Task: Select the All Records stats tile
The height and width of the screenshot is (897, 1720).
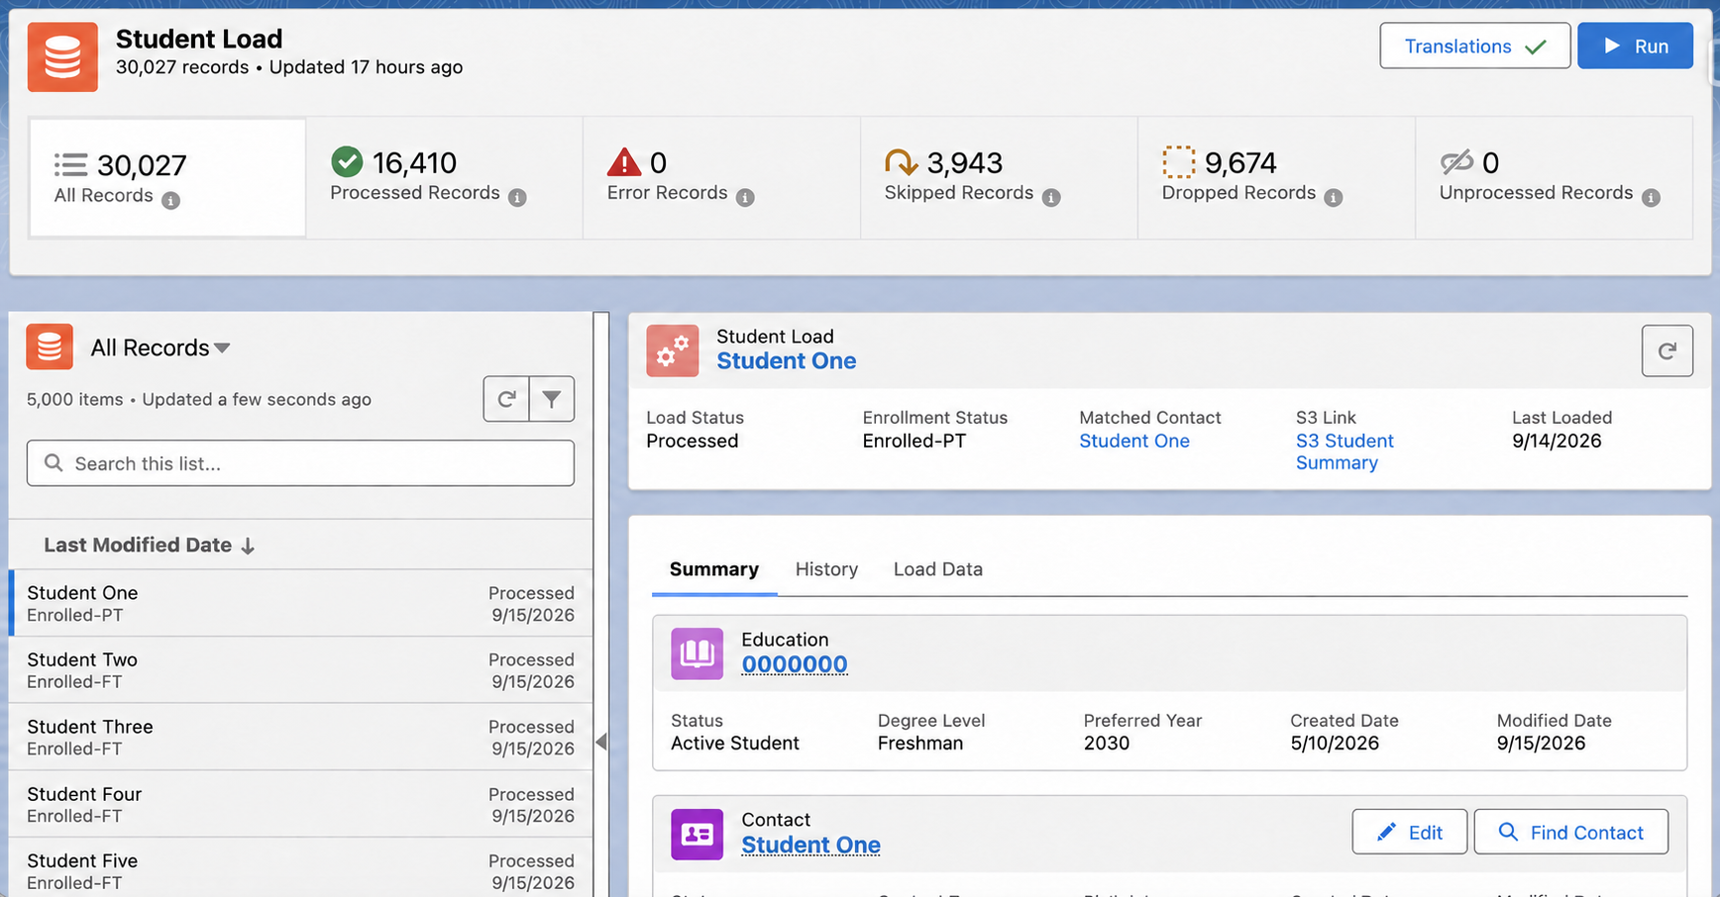Action: click(167, 178)
